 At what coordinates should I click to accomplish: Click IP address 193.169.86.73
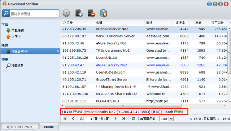[x=74, y=51]
